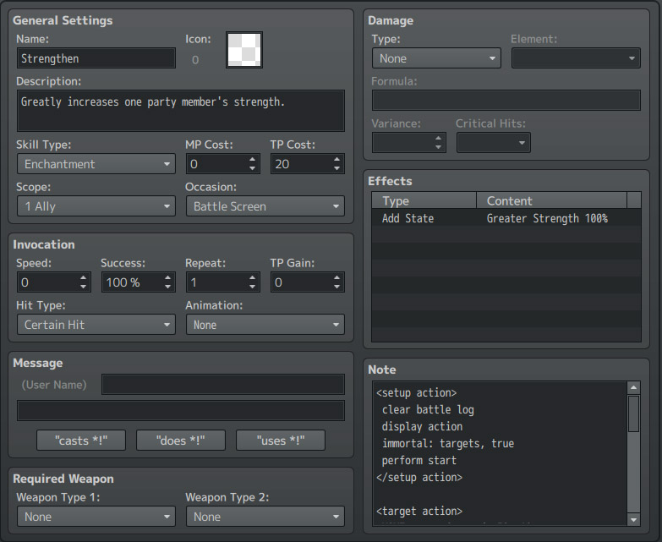Open the Critical Hits dropdown

coord(494,143)
